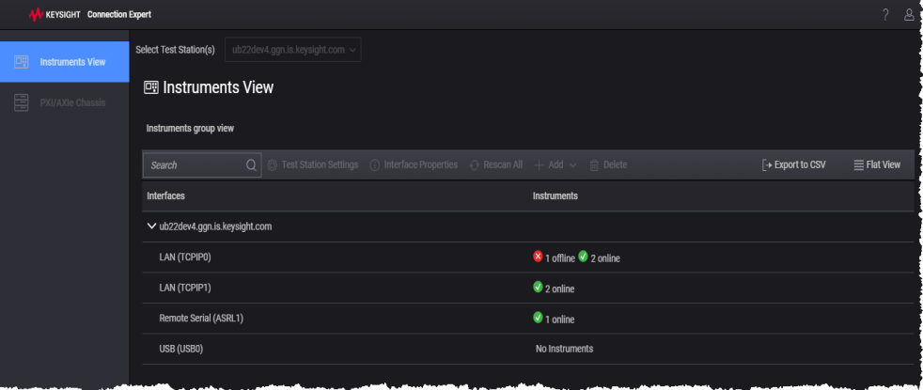
Task: Click the ub22dev4.ggn.is.keysight.com station name
Action: pyautogui.click(x=215, y=226)
